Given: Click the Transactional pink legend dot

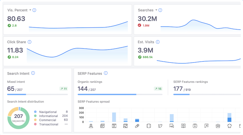Looking at the screenshot, I should tap(35, 124).
